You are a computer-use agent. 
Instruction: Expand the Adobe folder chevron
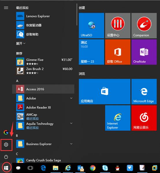(x=71, y=98)
